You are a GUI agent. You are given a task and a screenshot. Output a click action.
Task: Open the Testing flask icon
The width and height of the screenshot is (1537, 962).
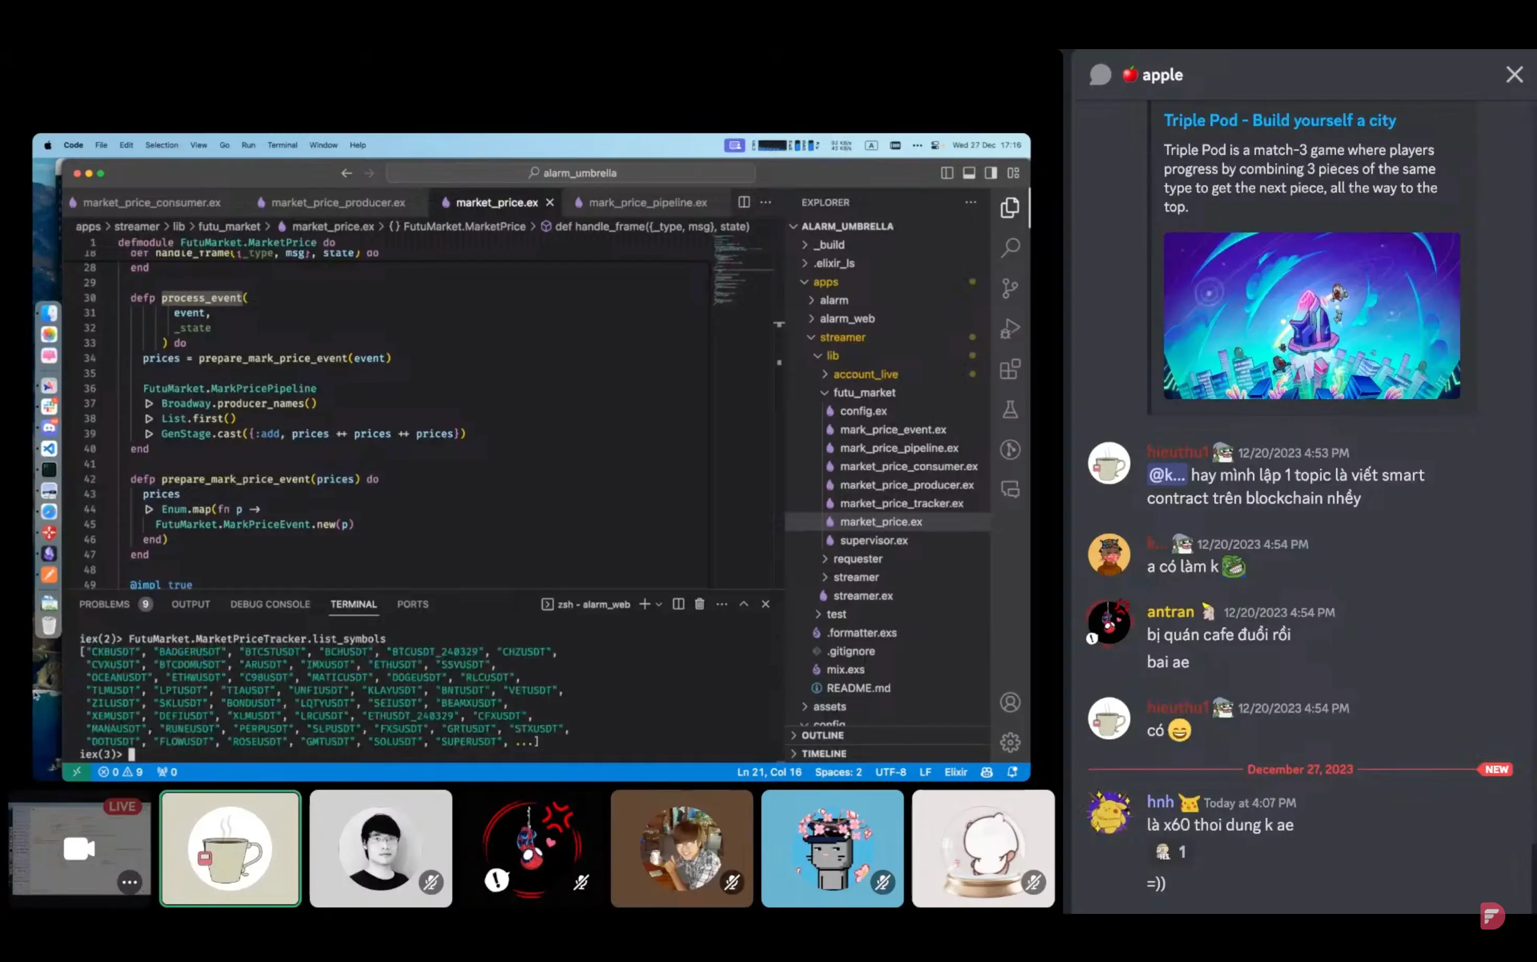(1010, 409)
